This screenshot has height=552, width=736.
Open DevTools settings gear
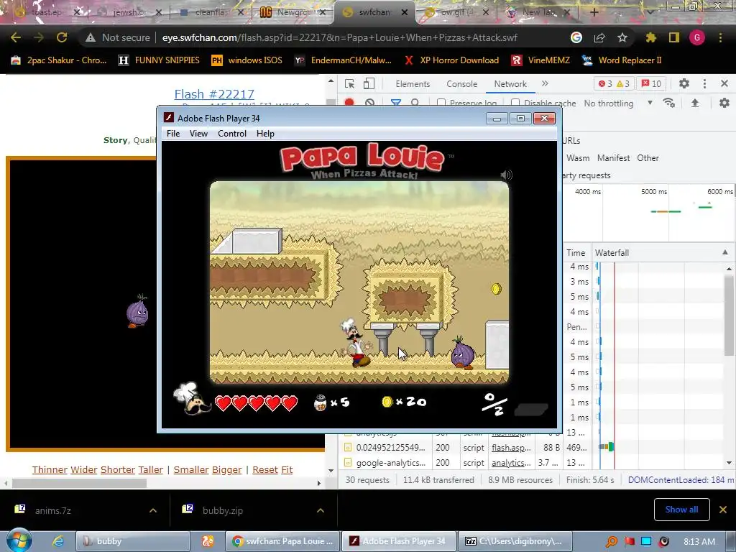(684, 84)
